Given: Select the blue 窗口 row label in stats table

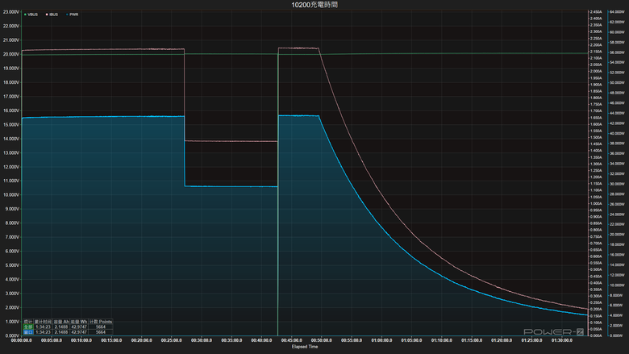Looking at the screenshot, I should pyautogui.click(x=28, y=332).
